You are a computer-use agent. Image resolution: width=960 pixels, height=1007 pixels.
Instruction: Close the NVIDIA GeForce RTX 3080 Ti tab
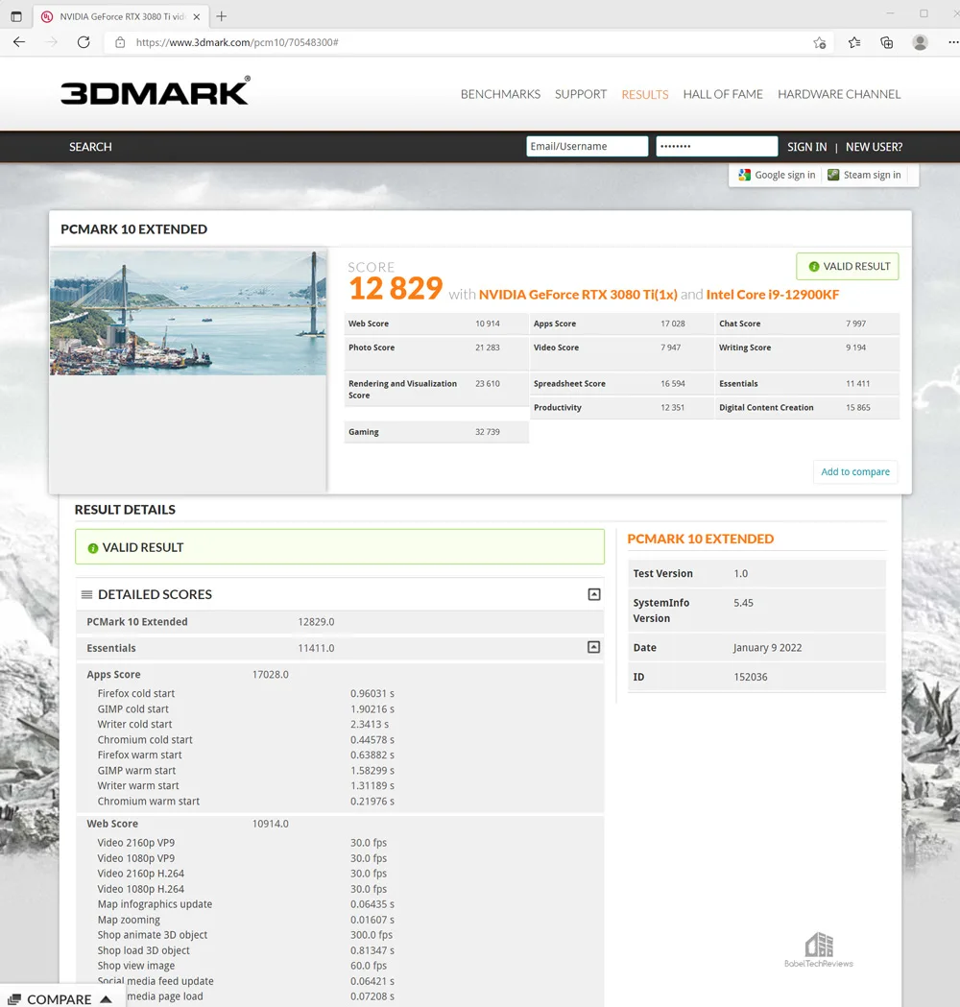pyautogui.click(x=197, y=17)
